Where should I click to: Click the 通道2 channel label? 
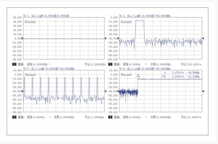click(117, 64)
